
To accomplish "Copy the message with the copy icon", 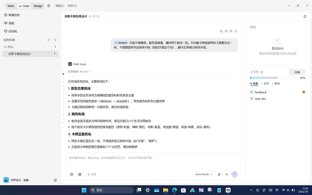I will pyautogui.click(x=231, y=31).
